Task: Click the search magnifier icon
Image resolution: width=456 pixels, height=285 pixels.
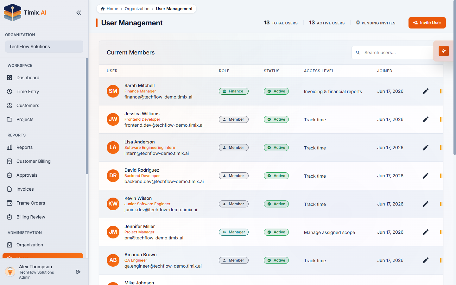Action: (358, 53)
